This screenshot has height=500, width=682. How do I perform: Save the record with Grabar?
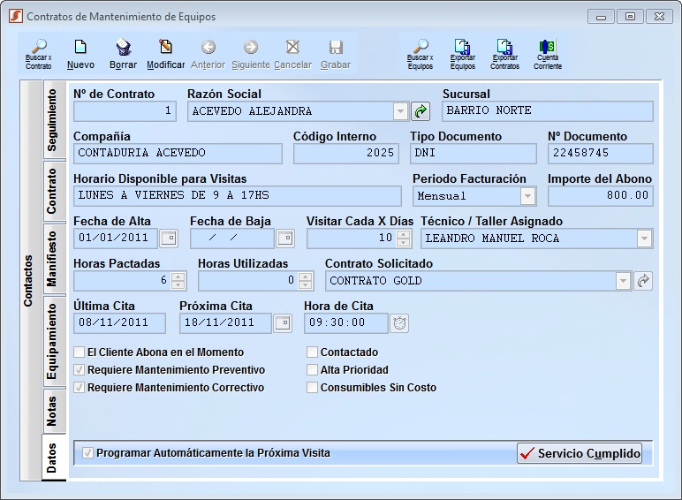(x=336, y=54)
